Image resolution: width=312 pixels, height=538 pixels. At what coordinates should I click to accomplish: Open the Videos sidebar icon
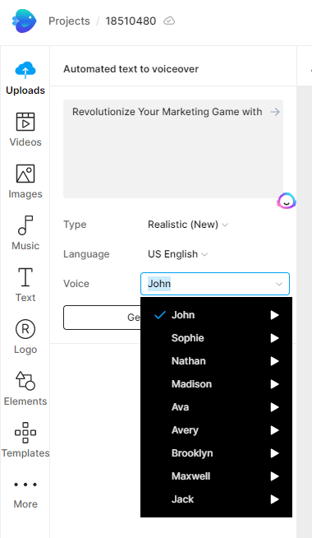pyautogui.click(x=25, y=122)
